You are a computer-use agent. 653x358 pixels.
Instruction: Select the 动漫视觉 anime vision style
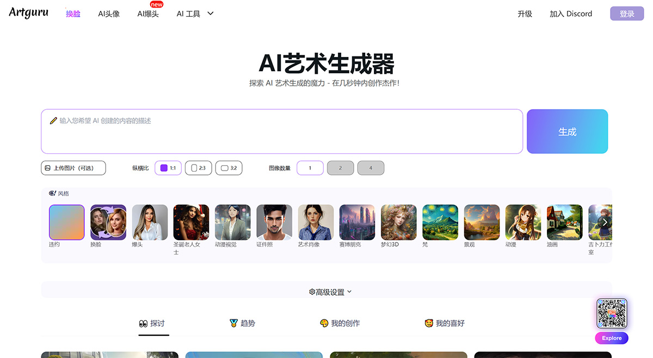[x=232, y=222]
